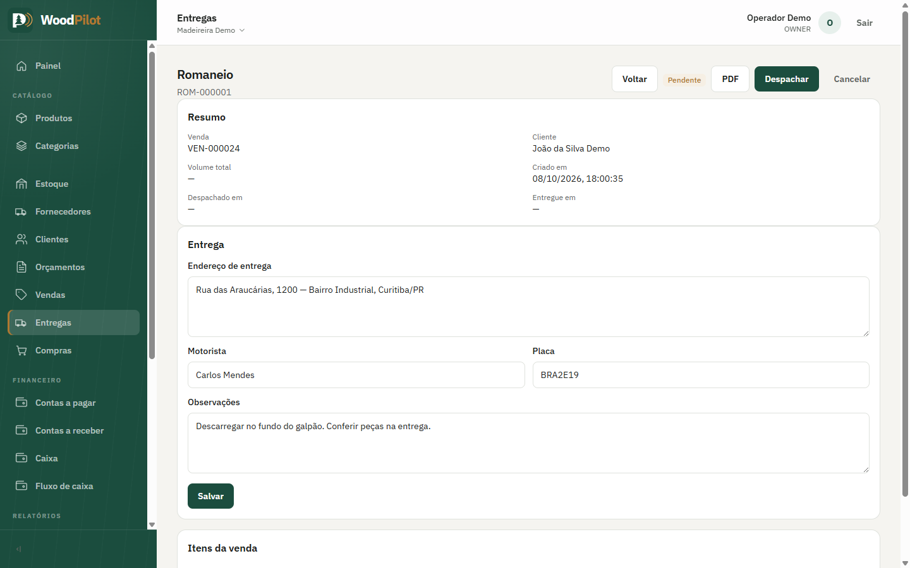Click the Categorias layers icon
910x568 pixels.
click(21, 146)
